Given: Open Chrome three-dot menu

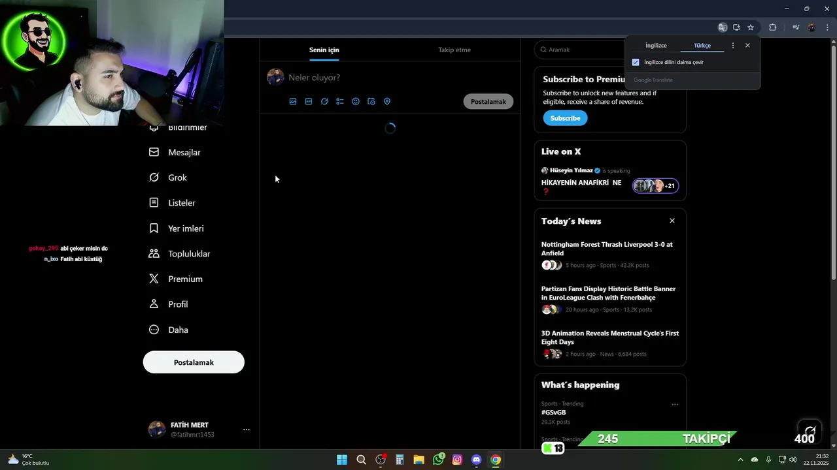Looking at the screenshot, I should click(x=828, y=27).
